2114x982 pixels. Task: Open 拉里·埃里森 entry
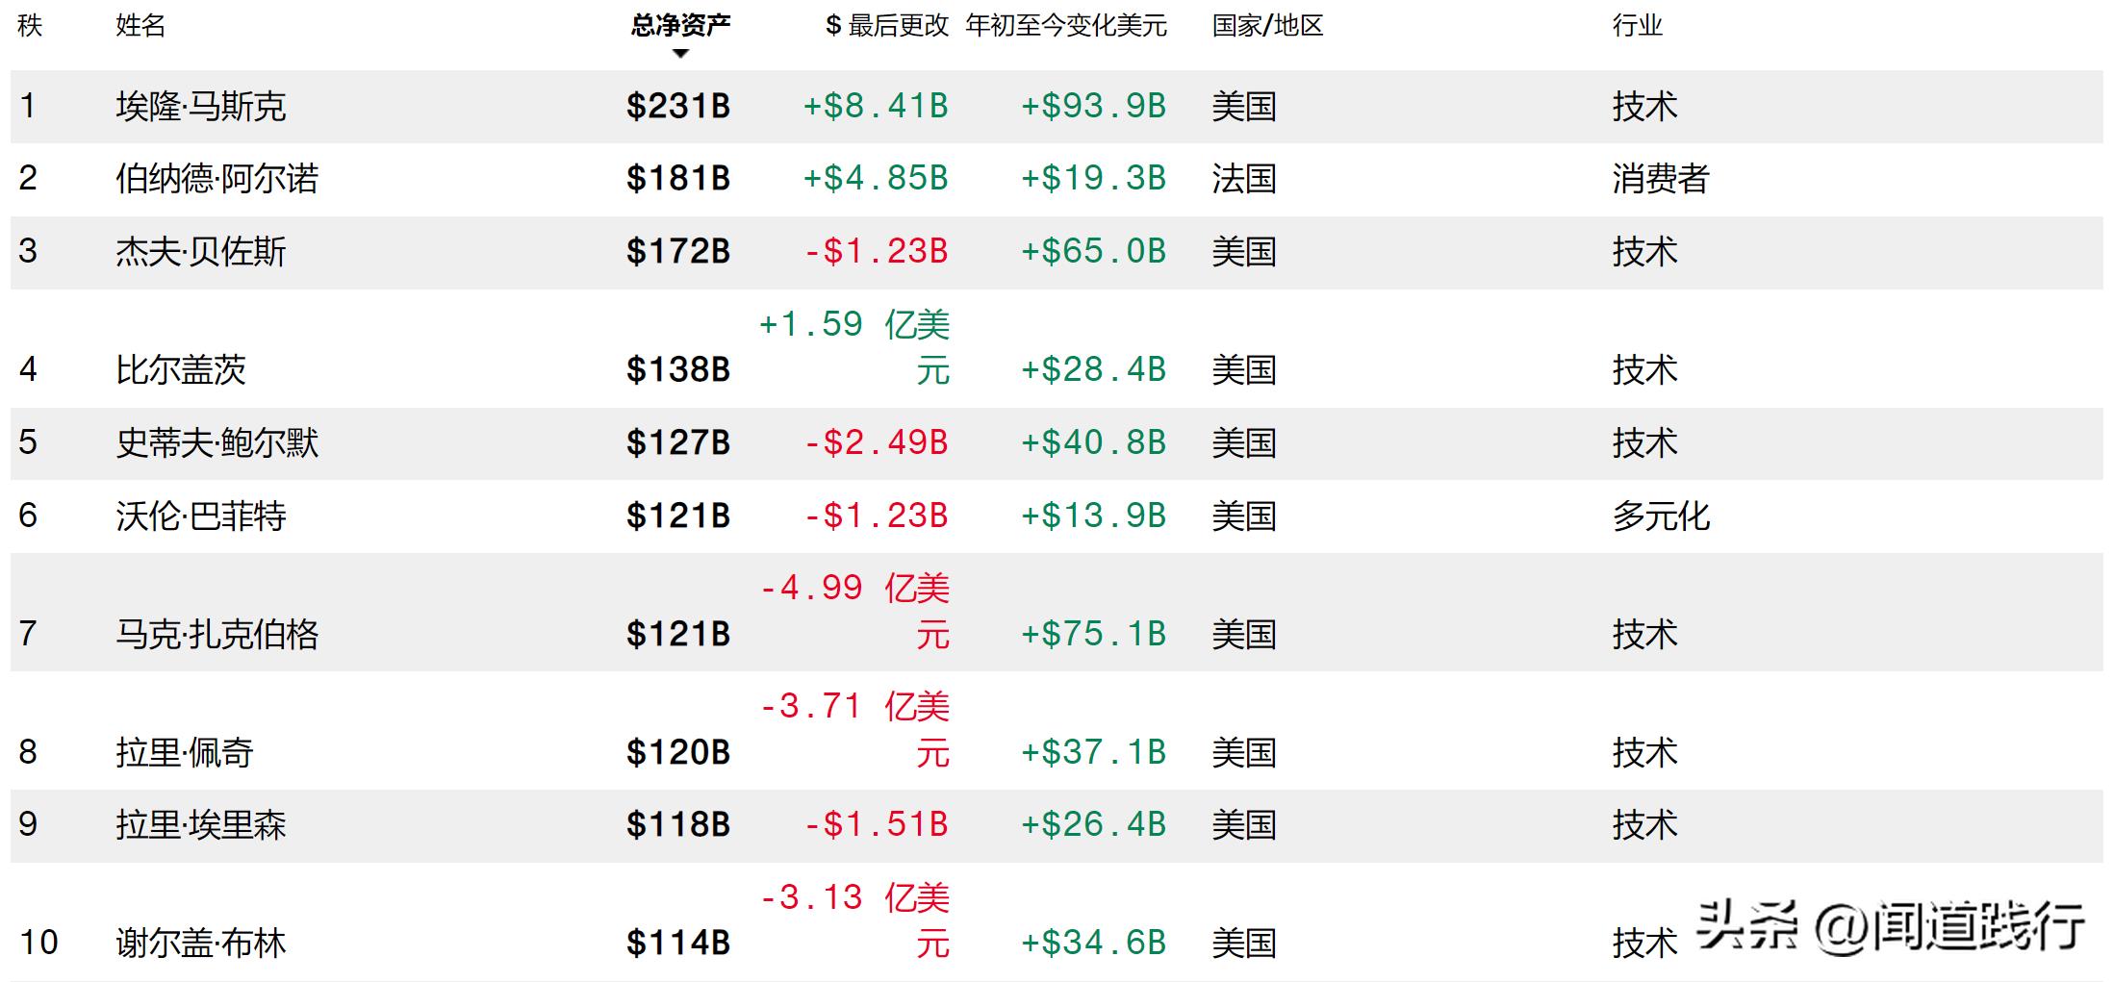tap(201, 825)
